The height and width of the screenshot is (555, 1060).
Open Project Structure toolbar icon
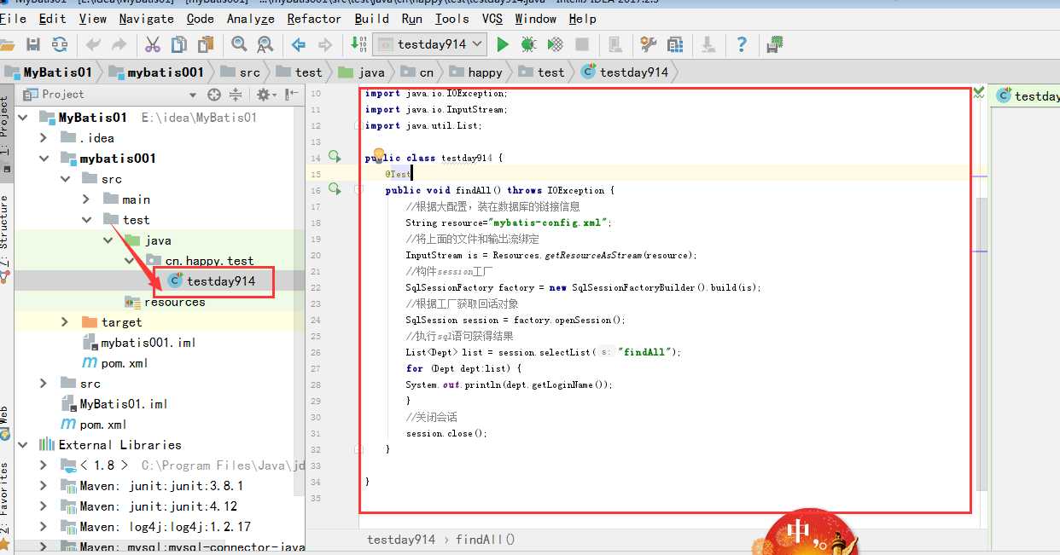[676, 44]
